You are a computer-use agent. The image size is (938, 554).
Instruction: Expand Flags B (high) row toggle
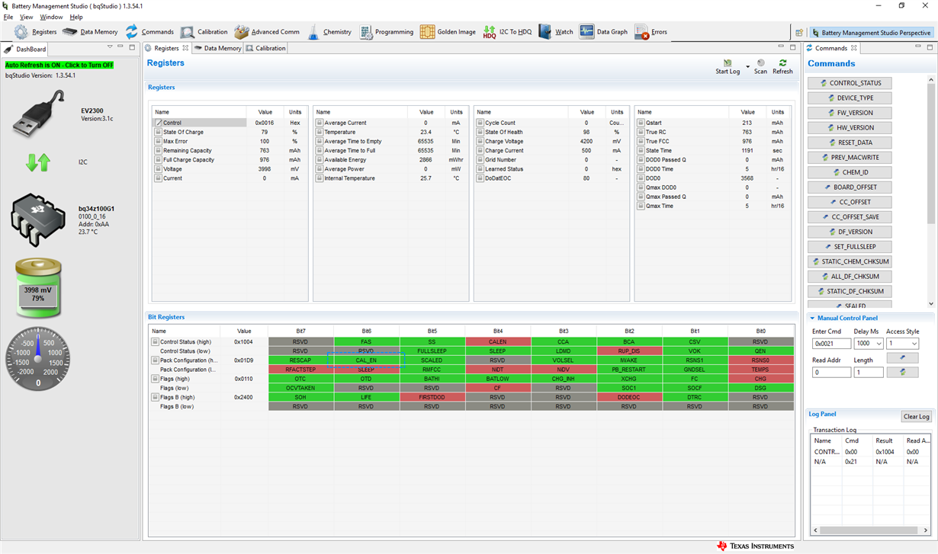pyautogui.click(x=155, y=397)
